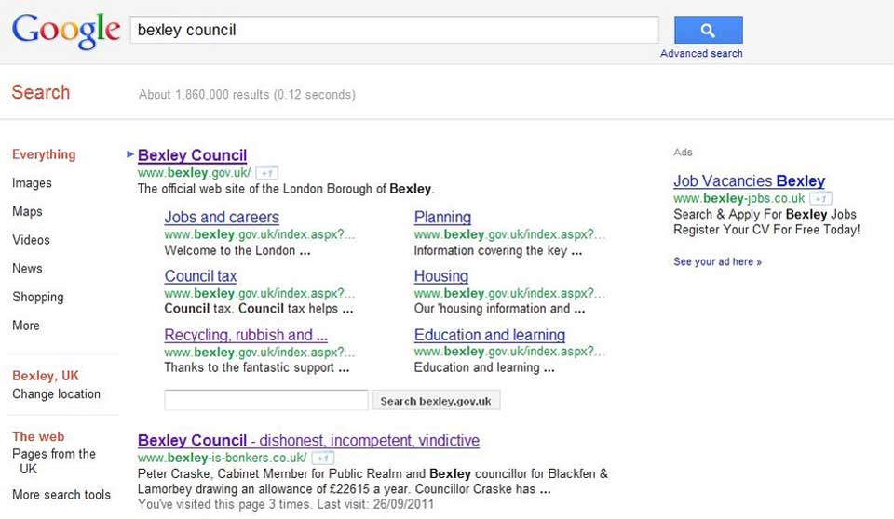Click the Ads label

point(683,153)
